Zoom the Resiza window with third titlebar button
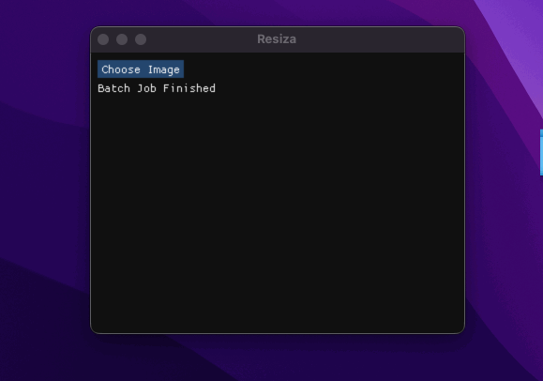Image resolution: width=543 pixels, height=381 pixels. 141,39
